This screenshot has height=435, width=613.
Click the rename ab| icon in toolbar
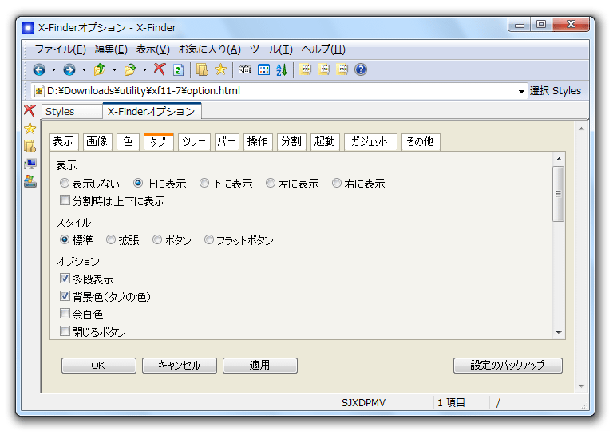coord(245,70)
